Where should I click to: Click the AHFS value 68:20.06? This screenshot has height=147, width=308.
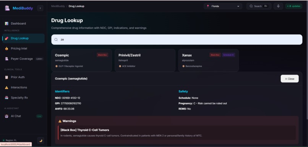(69, 109)
